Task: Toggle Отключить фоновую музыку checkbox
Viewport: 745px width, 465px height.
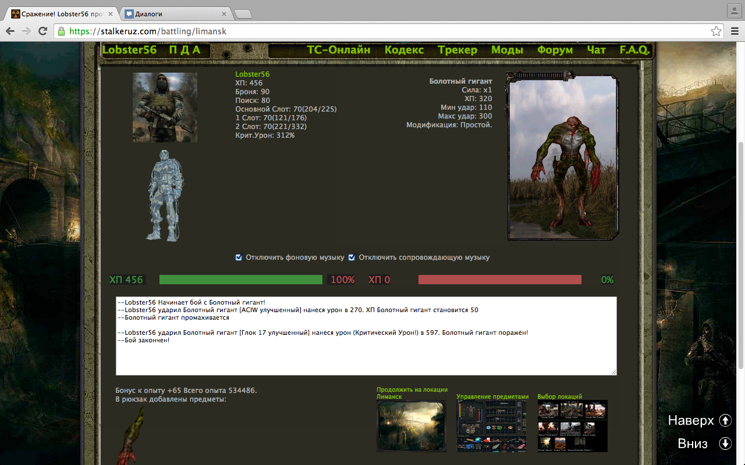Action: click(x=239, y=257)
